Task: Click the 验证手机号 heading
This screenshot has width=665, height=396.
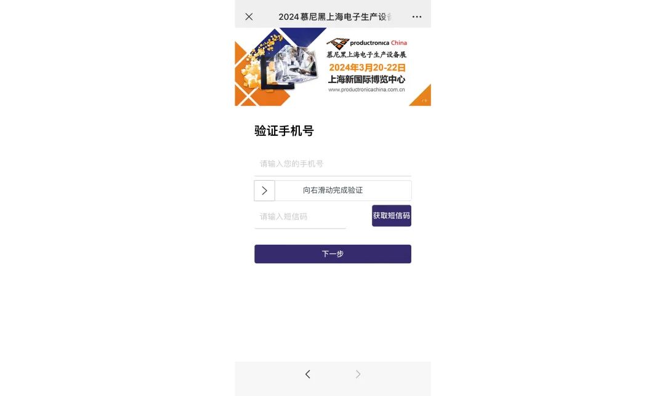Action: point(284,131)
